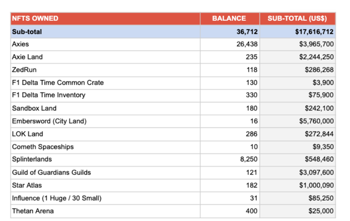Click the Splinterlands balance 8,250
This screenshot has width=350, height=221.
pyautogui.click(x=230, y=159)
